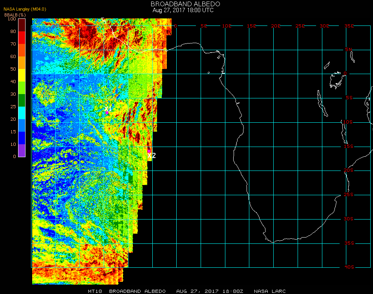Click the '20E' longitude label
The width and height of the screenshot is (373, 294).
pos(276,26)
